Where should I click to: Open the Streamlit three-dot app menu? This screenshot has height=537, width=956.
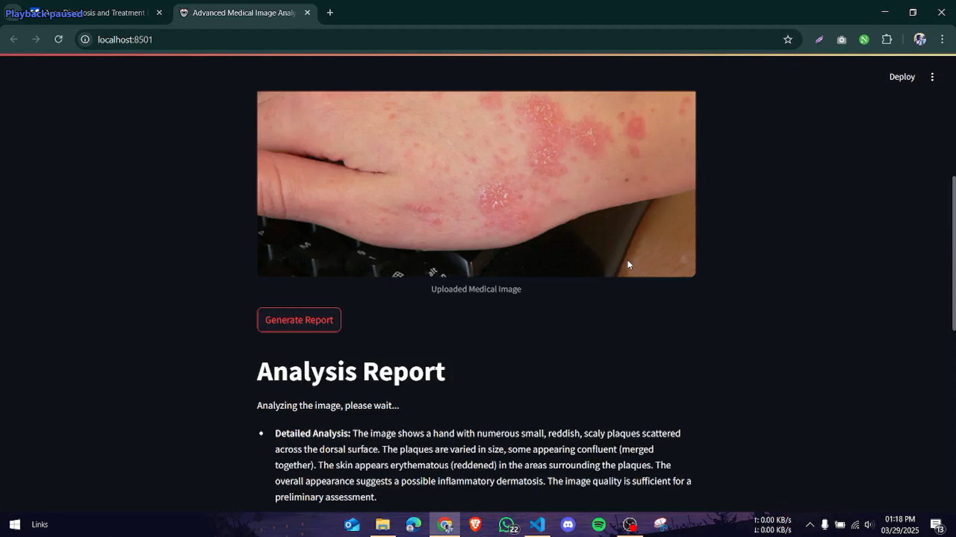[932, 77]
